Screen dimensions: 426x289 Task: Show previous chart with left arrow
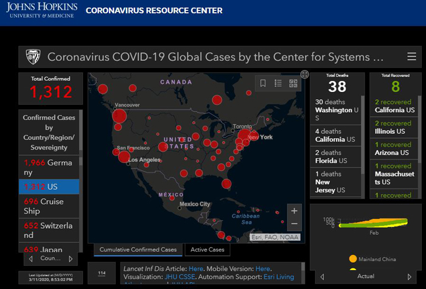click(x=322, y=277)
